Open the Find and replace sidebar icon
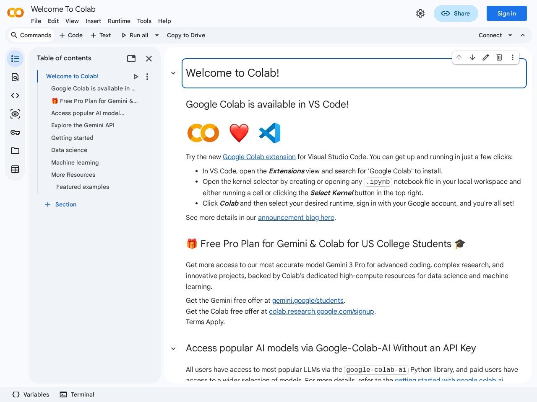The width and height of the screenshot is (537, 402). click(x=15, y=77)
